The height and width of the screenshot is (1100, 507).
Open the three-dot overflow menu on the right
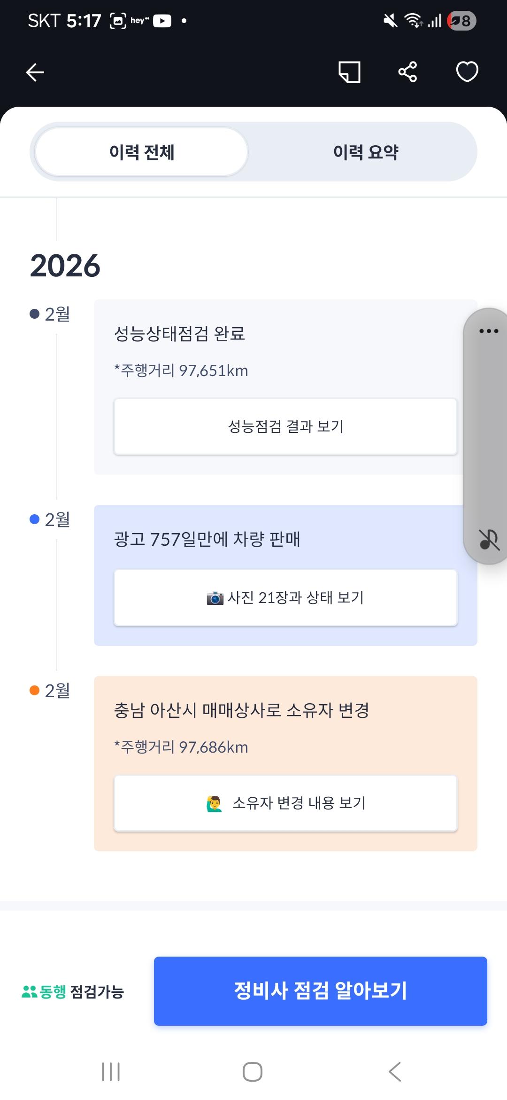click(488, 330)
